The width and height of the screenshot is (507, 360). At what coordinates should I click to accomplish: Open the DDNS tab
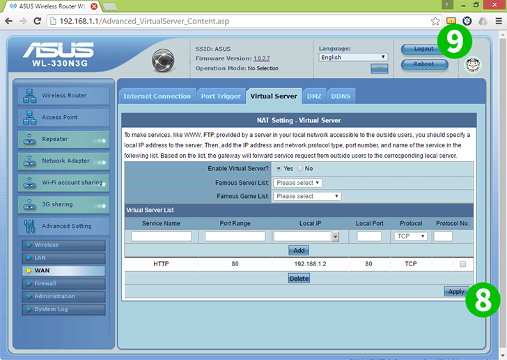point(341,96)
